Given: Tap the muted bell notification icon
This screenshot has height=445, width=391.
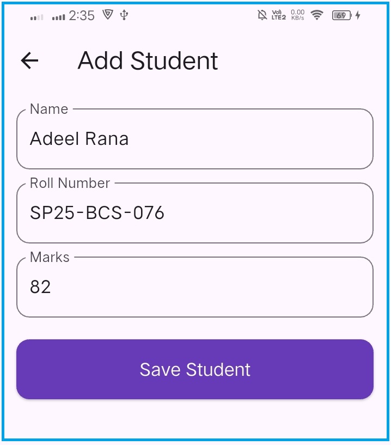Looking at the screenshot, I should click(x=262, y=15).
